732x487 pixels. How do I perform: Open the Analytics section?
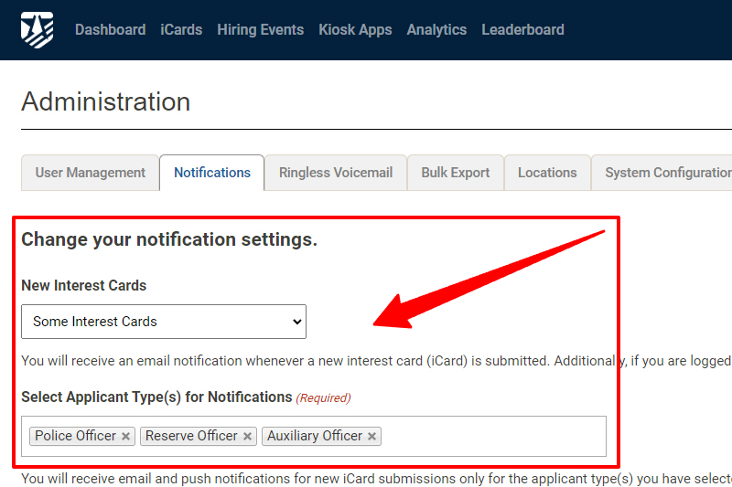[x=436, y=29]
